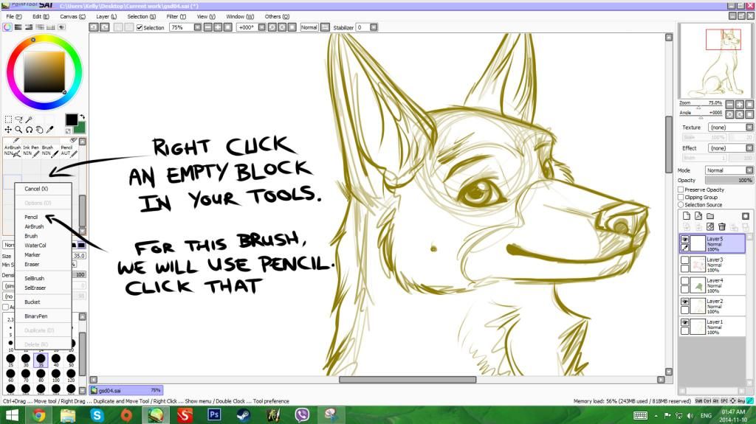
Task: Click Cancel in the context menu
Action: pyautogui.click(x=36, y=189)
